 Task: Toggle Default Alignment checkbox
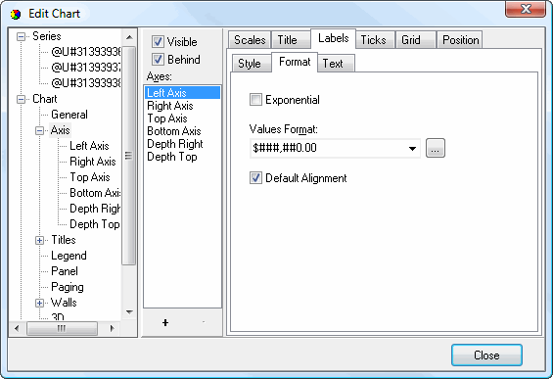[x=255, y=178]
